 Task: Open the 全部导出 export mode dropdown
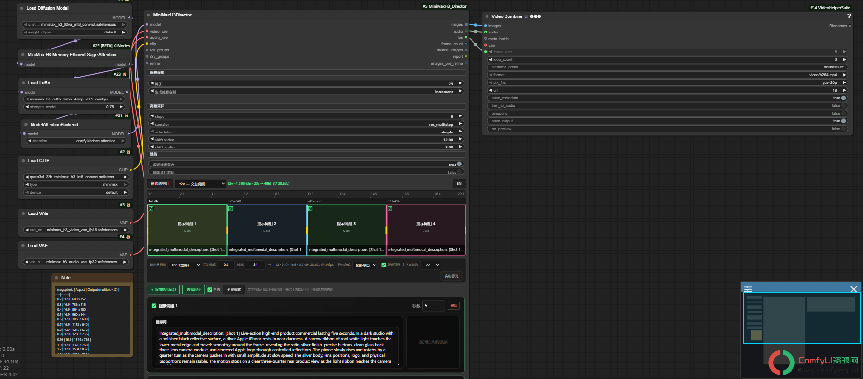365,265
